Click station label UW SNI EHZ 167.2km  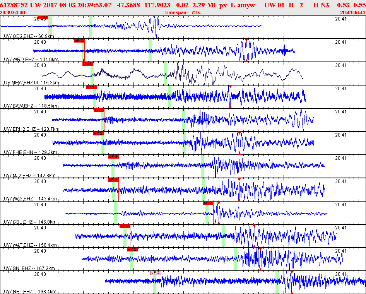(x=29, y=268)
